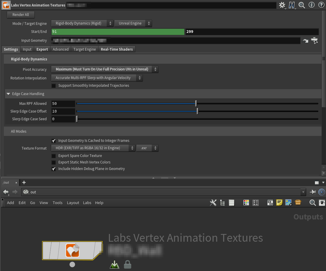Click the Houdini H help-card icon
Viewport: 326px width, 271px height.
(292, 5)
